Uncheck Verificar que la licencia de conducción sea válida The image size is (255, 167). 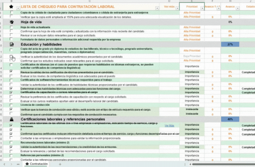click(11, 109)
